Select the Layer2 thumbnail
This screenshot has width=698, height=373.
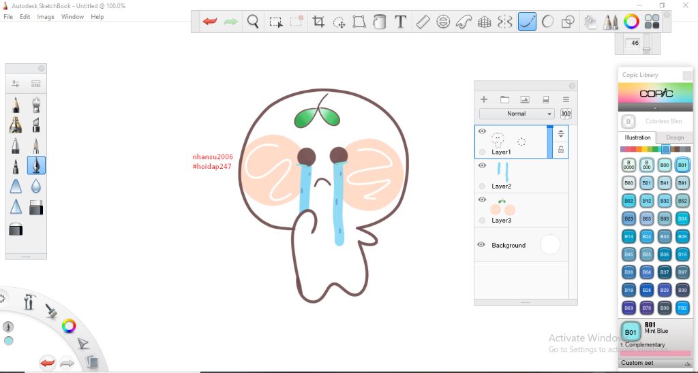click(x=502, y=172)
